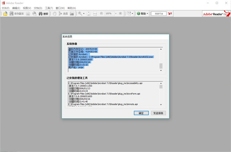231x152 pixels.
Task: Click the fit page icon
Action: (89, 13)
